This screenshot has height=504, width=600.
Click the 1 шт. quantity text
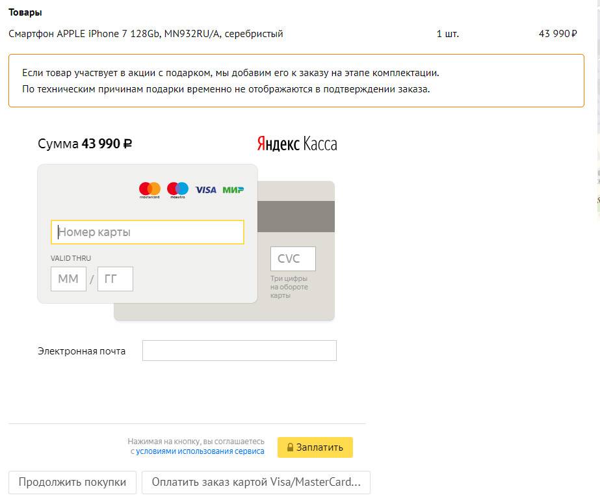click(447, 34)
